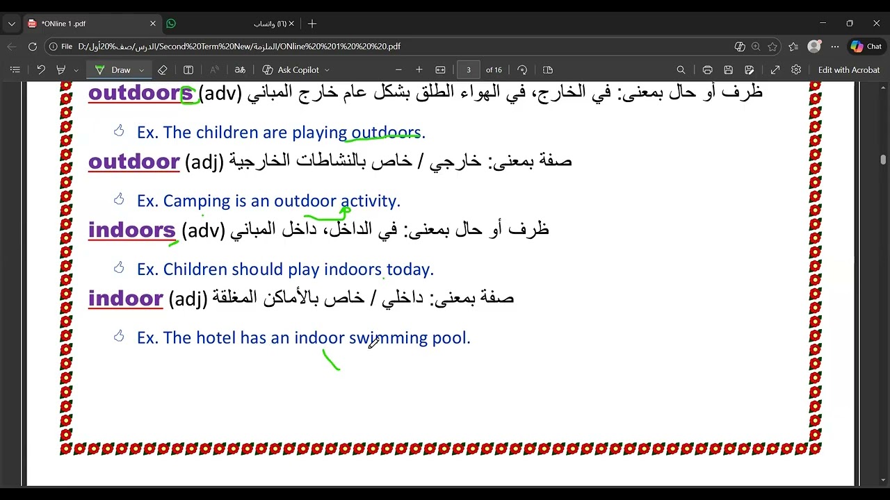Click the address bar file path

point(239,47)
